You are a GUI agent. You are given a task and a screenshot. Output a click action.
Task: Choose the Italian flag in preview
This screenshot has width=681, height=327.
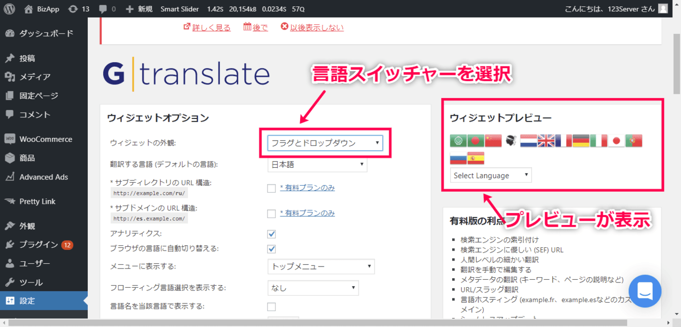point(599,141)
